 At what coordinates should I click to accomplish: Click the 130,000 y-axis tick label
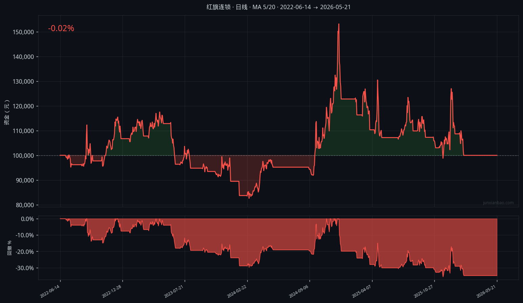point(23,82)
